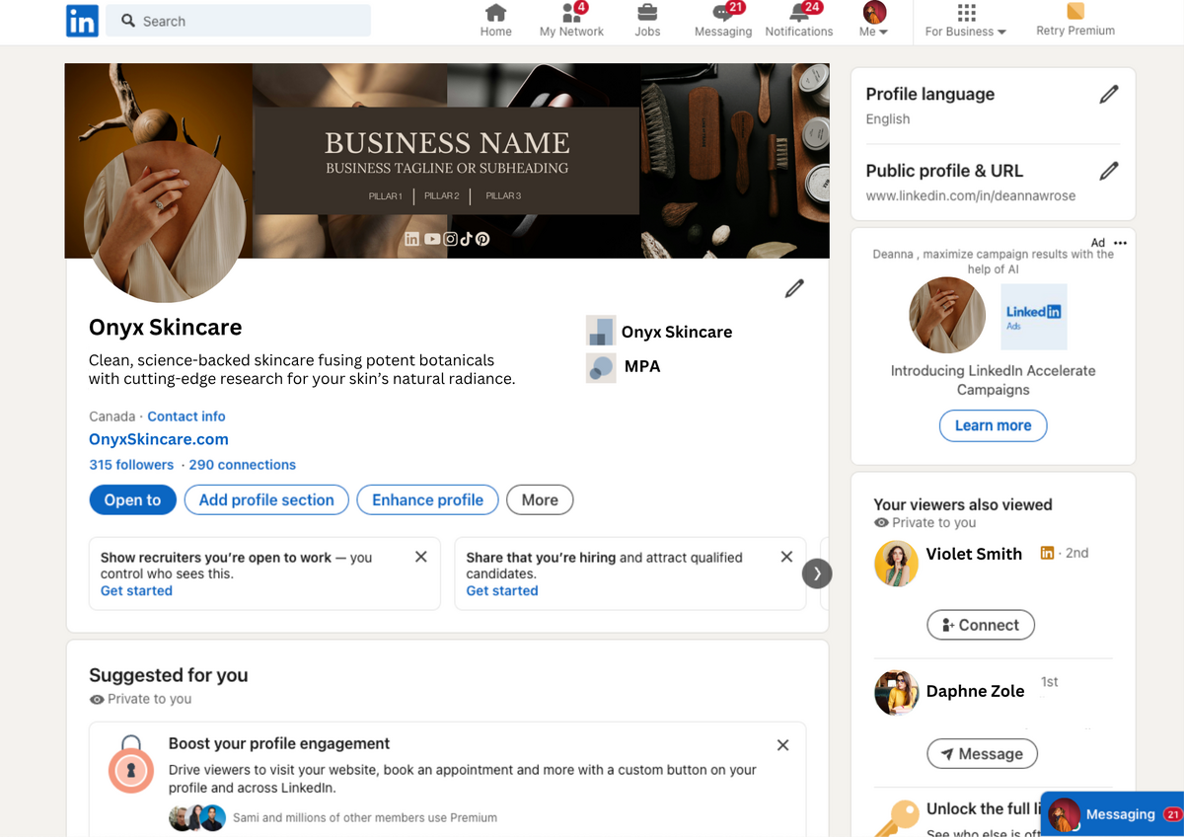Click the MPA education logo
Viewport: 1184px width, 837px height.
tap(601, 367)
